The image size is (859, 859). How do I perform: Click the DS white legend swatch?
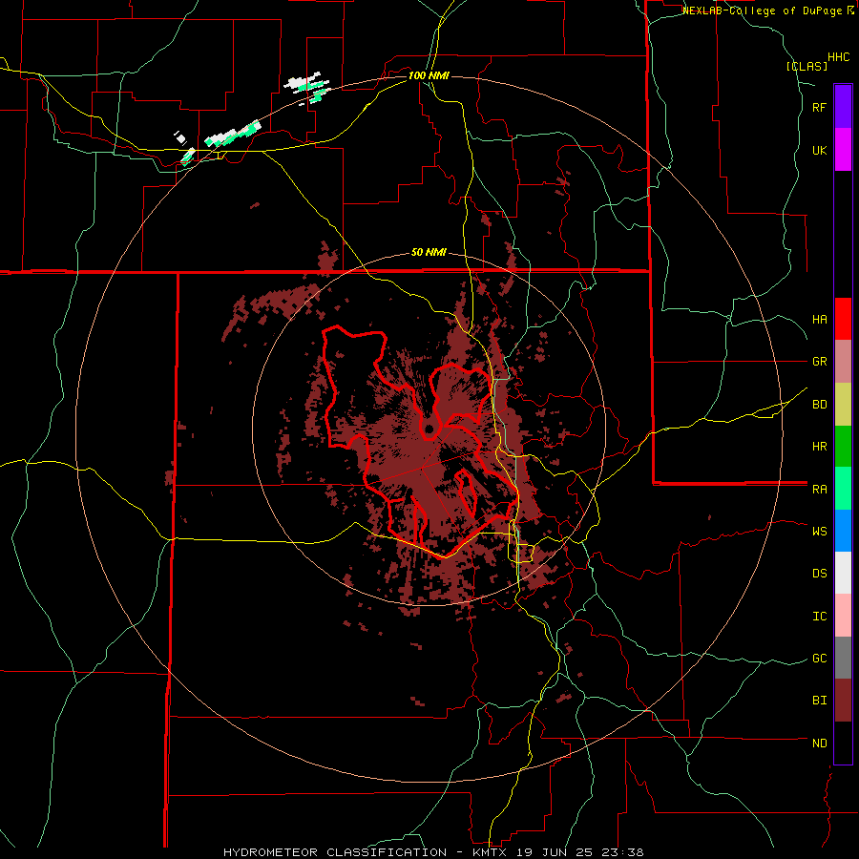843,573
